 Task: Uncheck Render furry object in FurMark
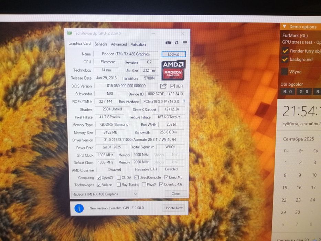285,51
